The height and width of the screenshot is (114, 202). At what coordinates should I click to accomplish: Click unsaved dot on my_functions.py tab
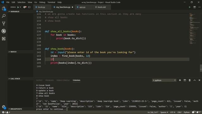[x=72, y=7]
